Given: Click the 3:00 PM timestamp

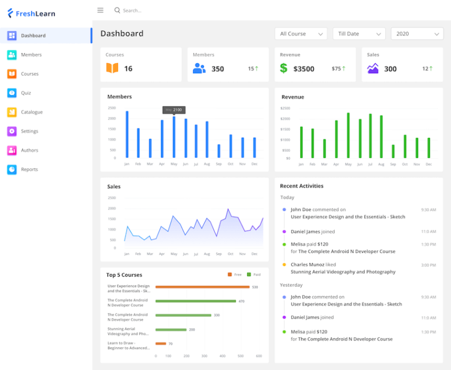Looking at the screenshot, I should (x=428, y=265).
